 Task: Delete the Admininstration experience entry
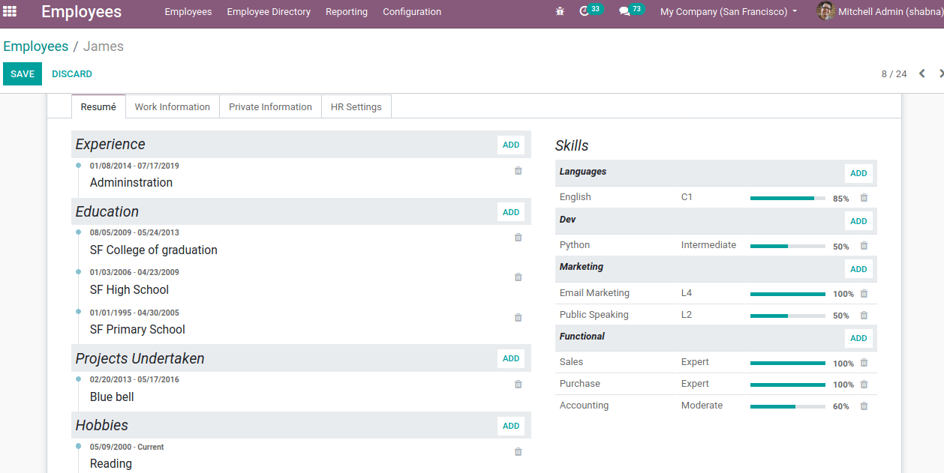click(518, 171)
